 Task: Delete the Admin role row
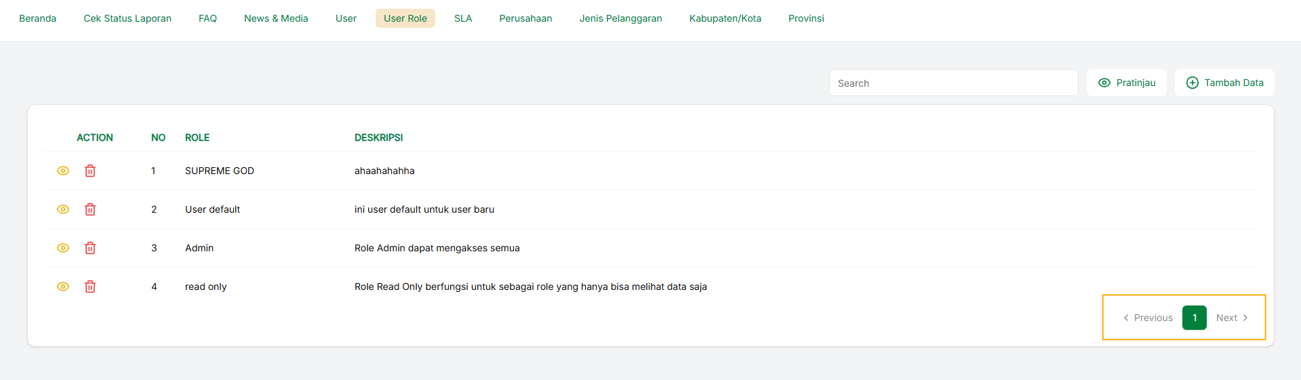[x=90, y=248]
